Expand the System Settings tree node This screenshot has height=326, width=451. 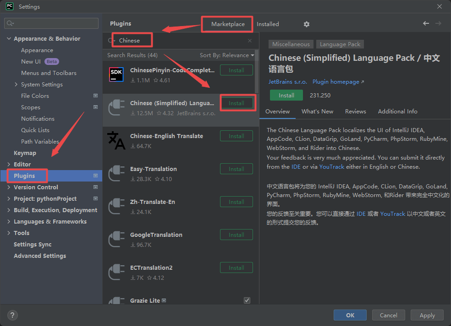16,85
